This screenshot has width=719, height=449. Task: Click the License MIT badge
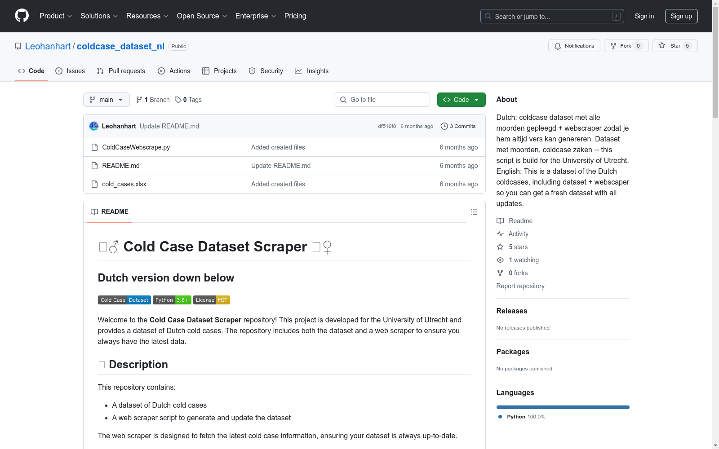click(212, 300)
